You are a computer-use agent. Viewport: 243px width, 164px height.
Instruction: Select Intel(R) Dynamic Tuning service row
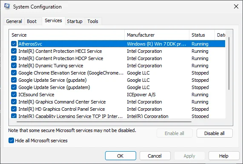[x=118, y=66]
